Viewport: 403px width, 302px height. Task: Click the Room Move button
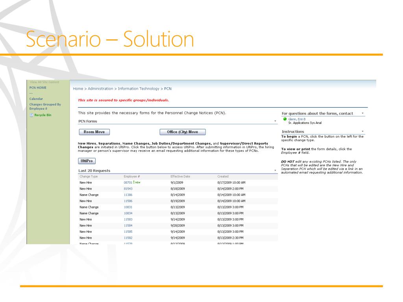[x=94, y=132]
